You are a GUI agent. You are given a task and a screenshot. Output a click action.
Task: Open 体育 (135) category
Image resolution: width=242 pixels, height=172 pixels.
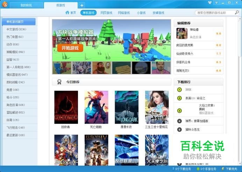pyautogui.click(x=20, y=120)
